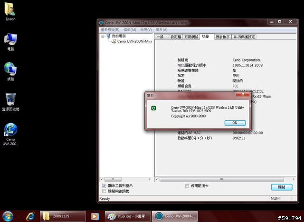
Task: Switch to the Cerio UW-200N taskbar button
Action: click(x=175, y=216)
